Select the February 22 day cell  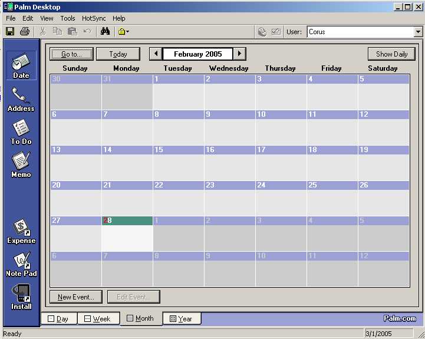[x=179, y=199]
